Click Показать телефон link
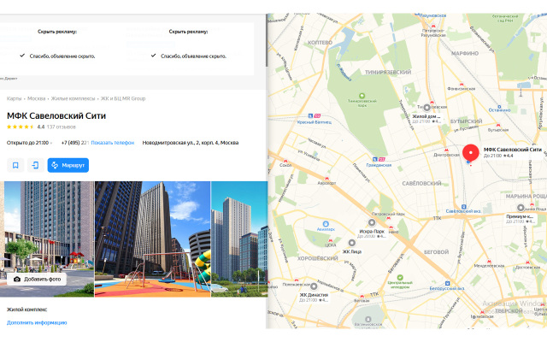The width and height of the screenshot is (547, 342). pyautogui.click(x=112, y=143)
